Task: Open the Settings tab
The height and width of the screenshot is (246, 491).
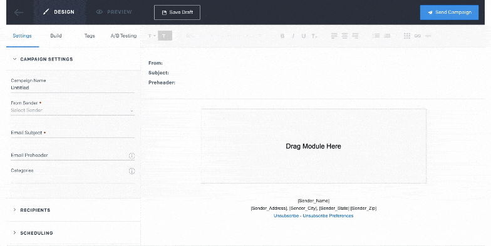Action: click(23, 36)
